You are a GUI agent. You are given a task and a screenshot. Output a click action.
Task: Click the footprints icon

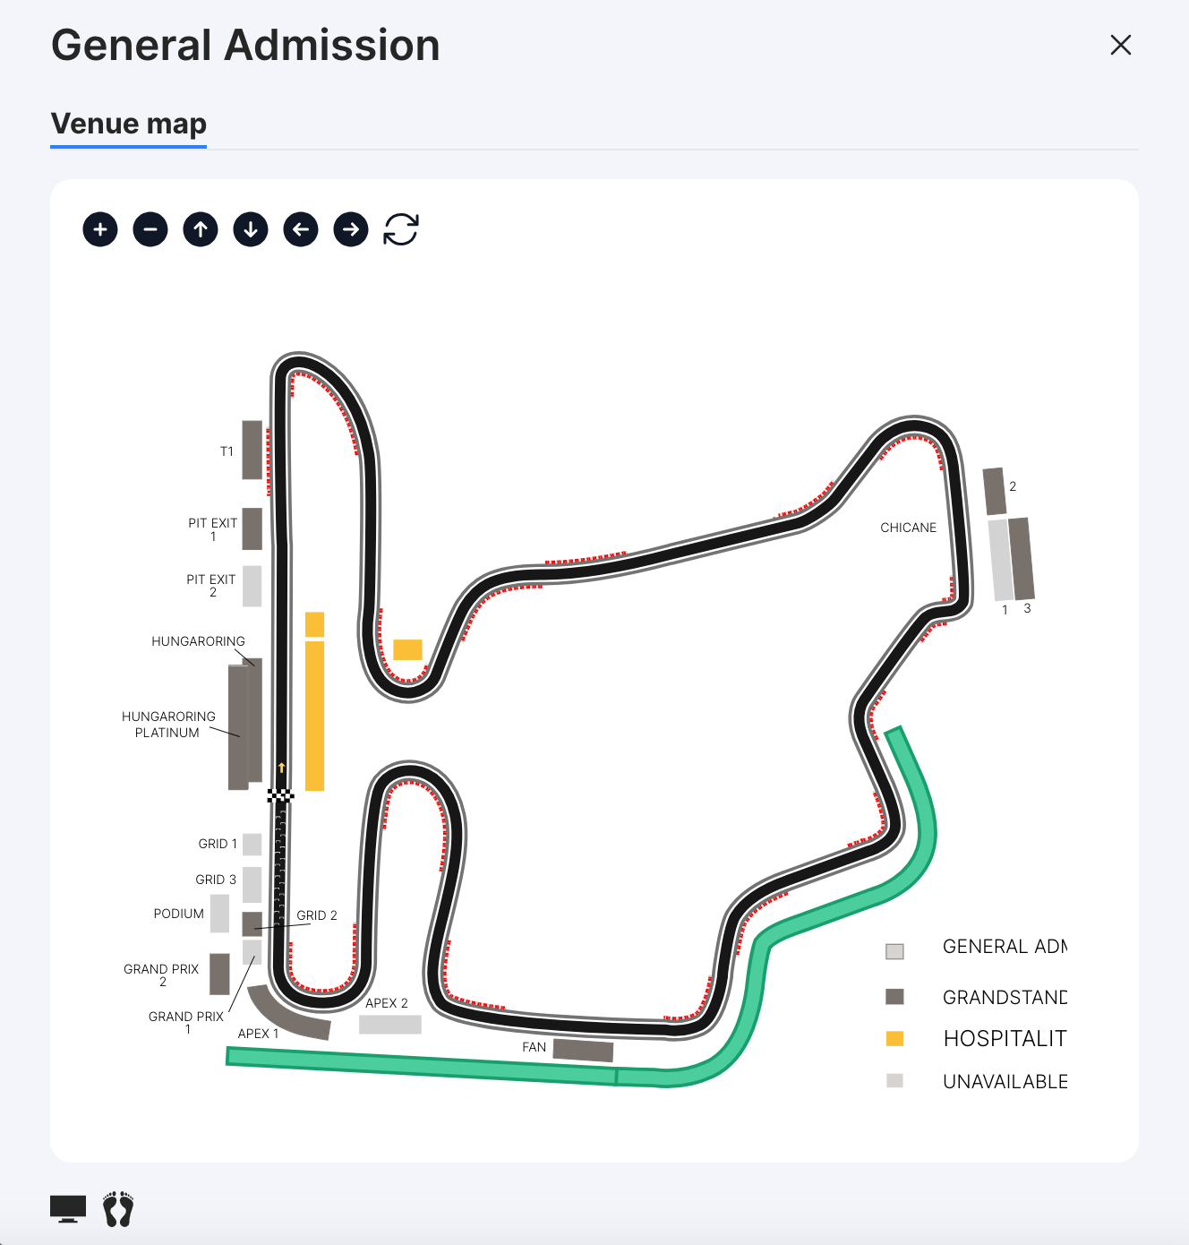[x=118, y=1209]
